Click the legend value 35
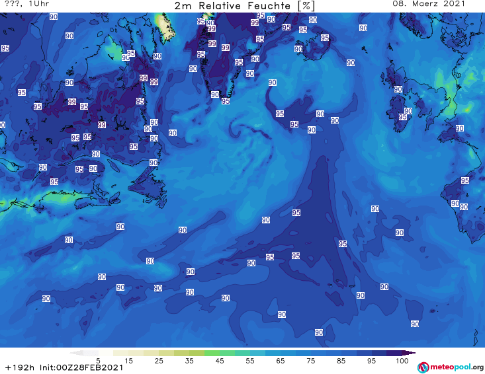 (189, 360)
